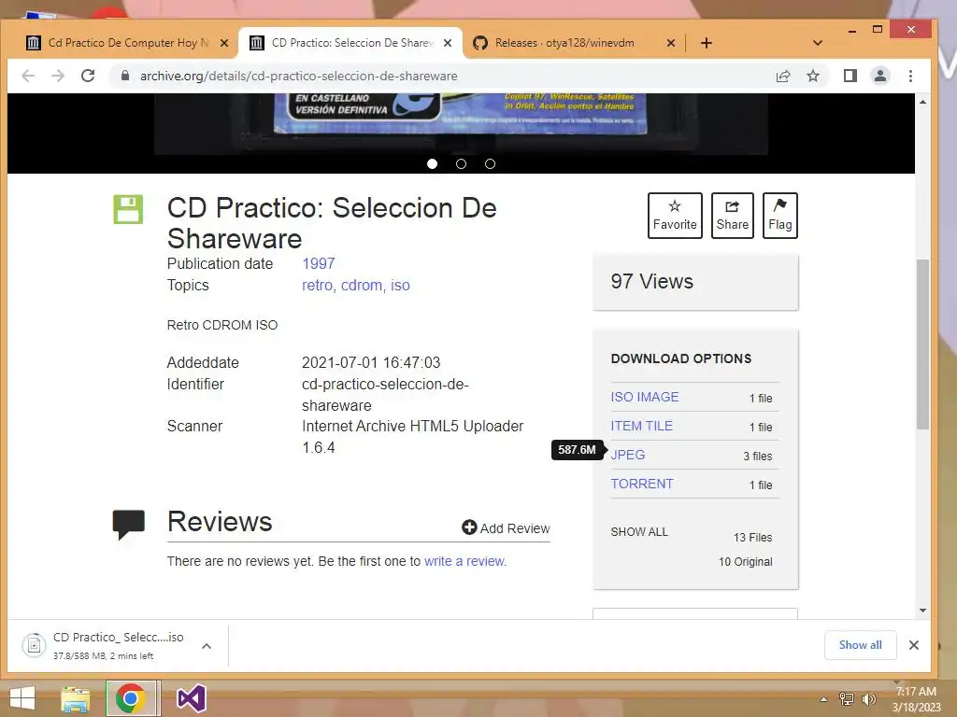
Task: Open a new tab with plus
Action: 707,43
